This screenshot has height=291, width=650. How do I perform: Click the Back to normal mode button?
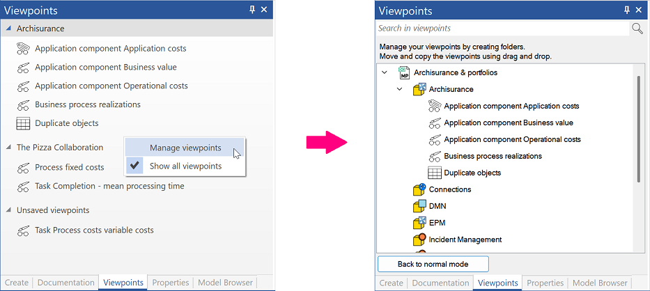pos(433,264)
